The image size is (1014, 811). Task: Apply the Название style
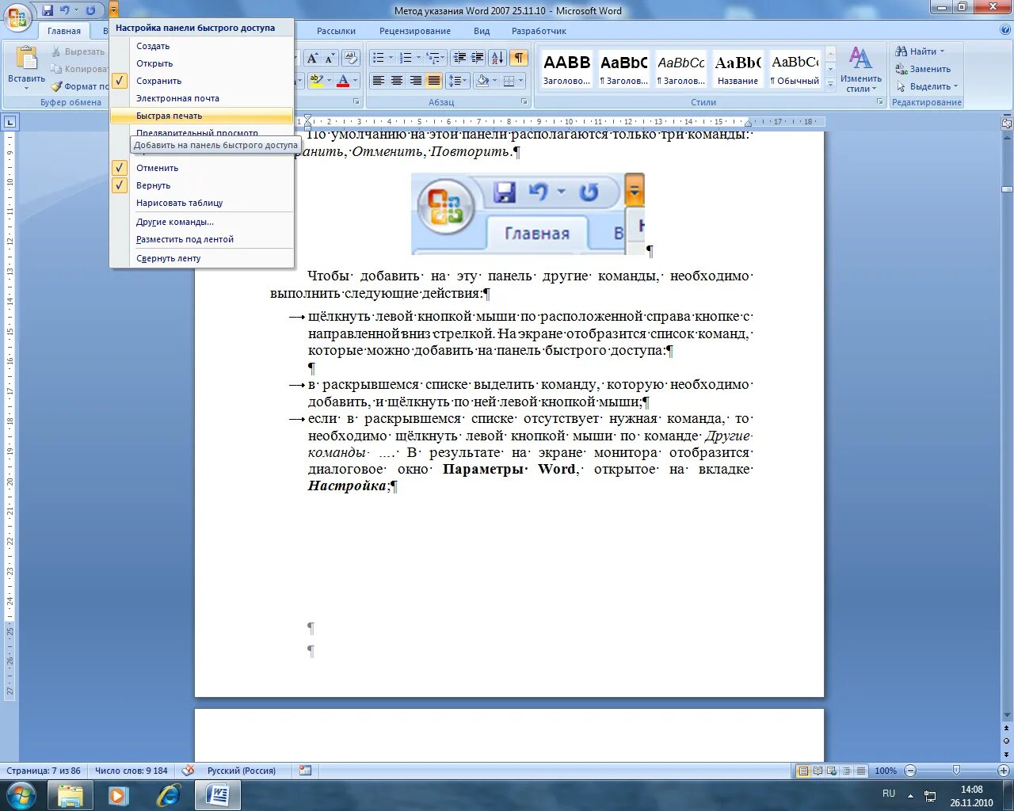(738, 69)
